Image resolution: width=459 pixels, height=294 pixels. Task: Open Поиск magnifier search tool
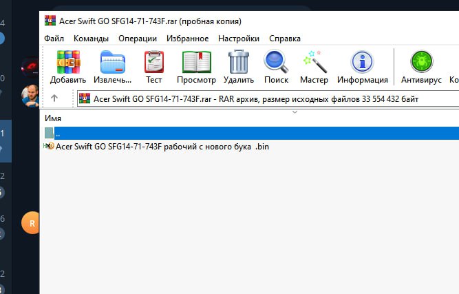click(x=276, y=61)
